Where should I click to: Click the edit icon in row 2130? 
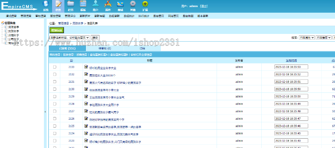coord(86,89)
